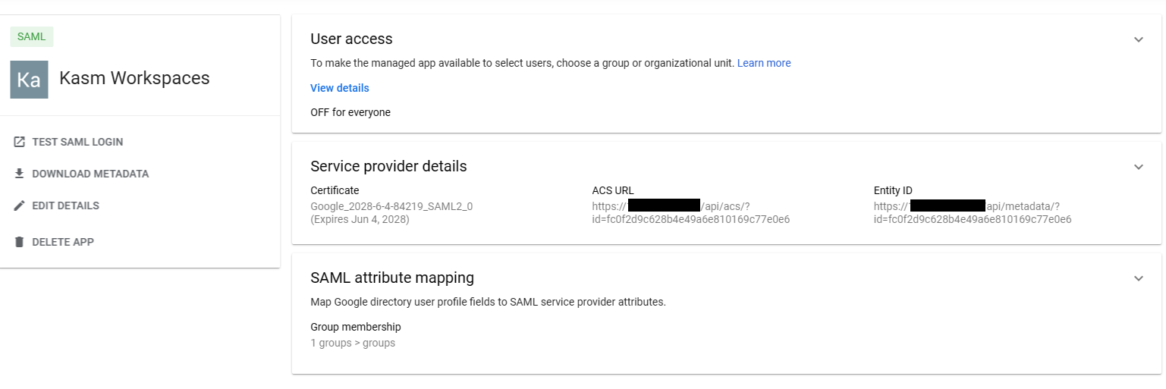Click the Group membership mapping entry
1166x389 pixels.
click(x=355, y=334)
